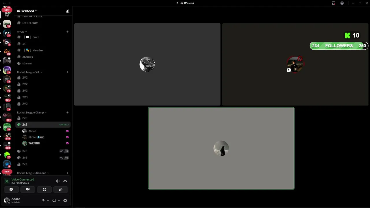Open the Help question mark icon
370x208 pixels.
(342, 3)
